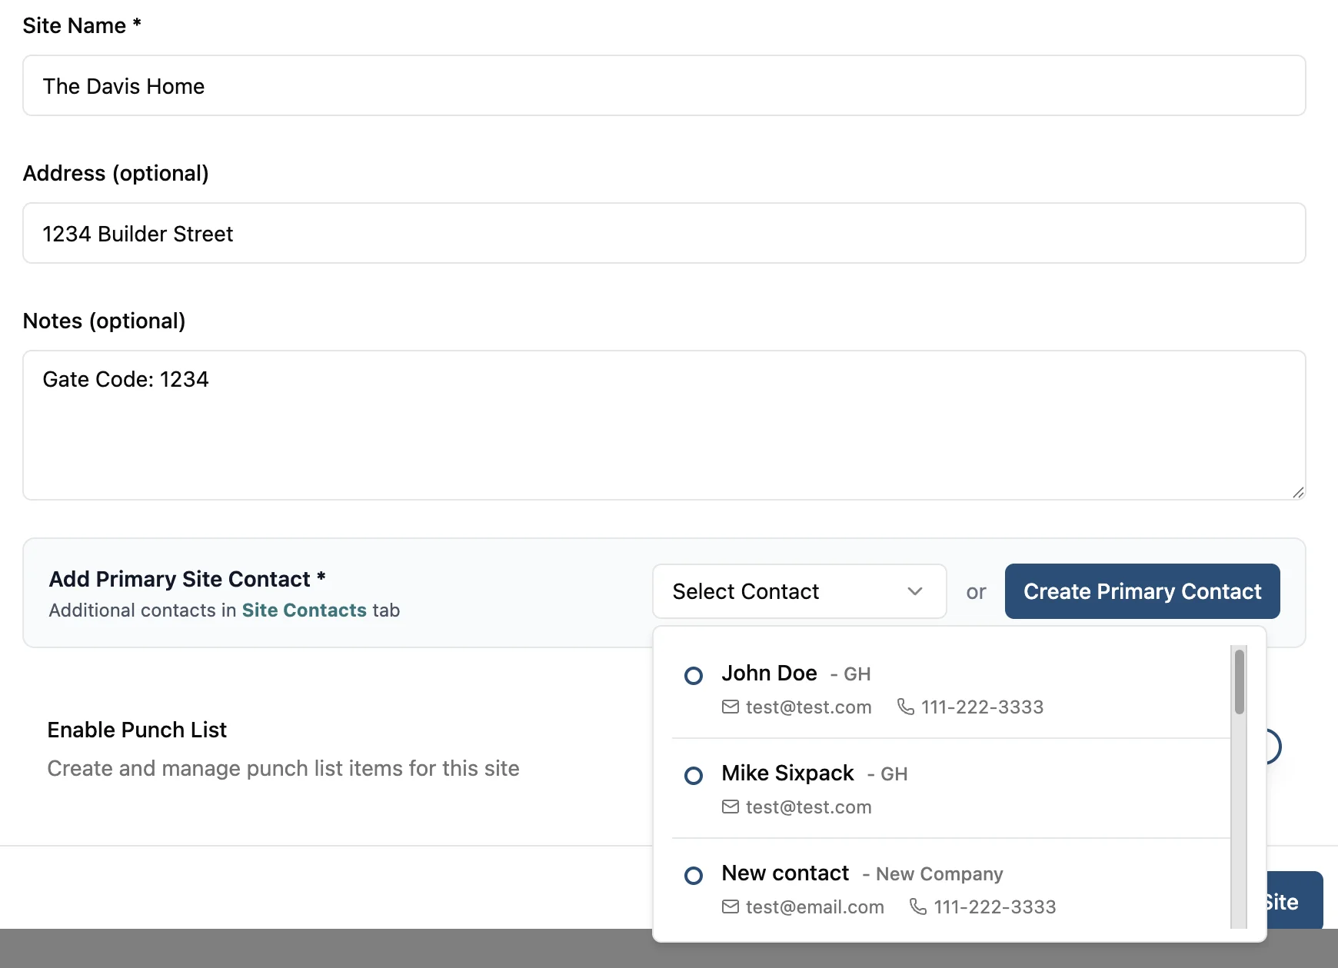This screenshot has width=1338, height=968.
Task: Select the New contact radio button
Action: click(x=694, y=876)
